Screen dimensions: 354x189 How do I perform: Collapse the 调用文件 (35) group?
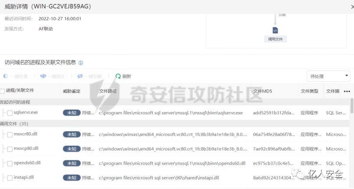(x=14, y=124)
